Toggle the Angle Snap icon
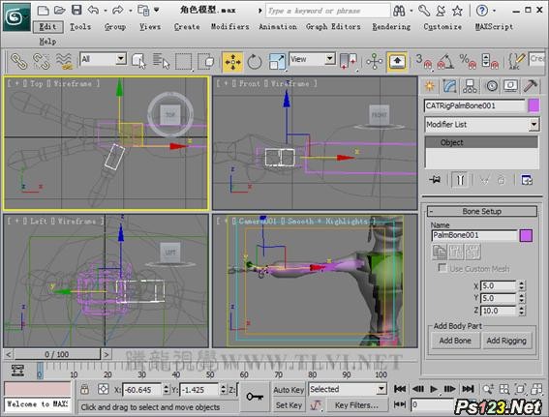Viewport: 549px width, 417px height. (x=445, y=62)
